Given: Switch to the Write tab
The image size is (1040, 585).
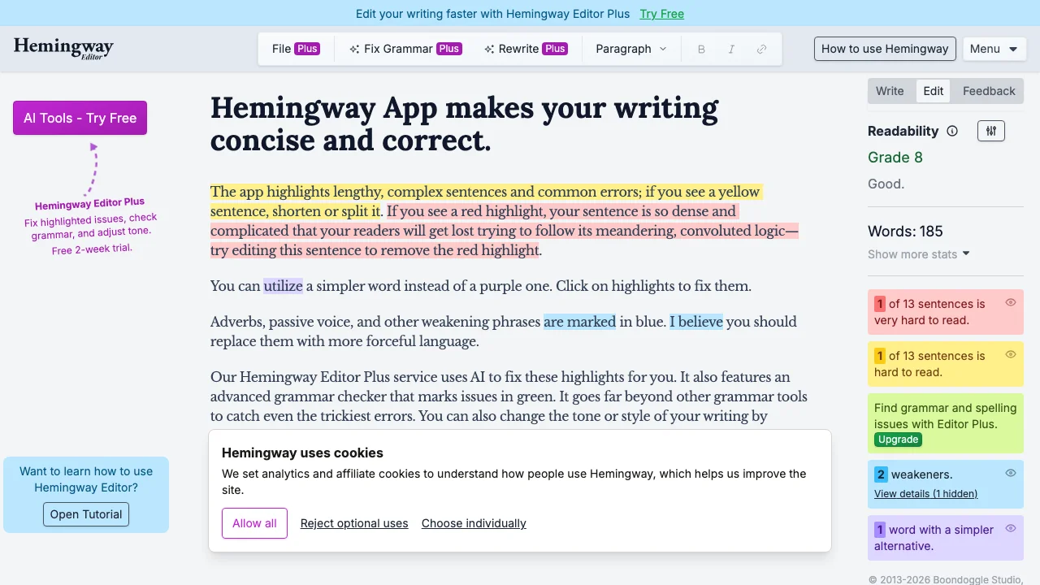Looking at the screenshot, I should pos(890,91).
